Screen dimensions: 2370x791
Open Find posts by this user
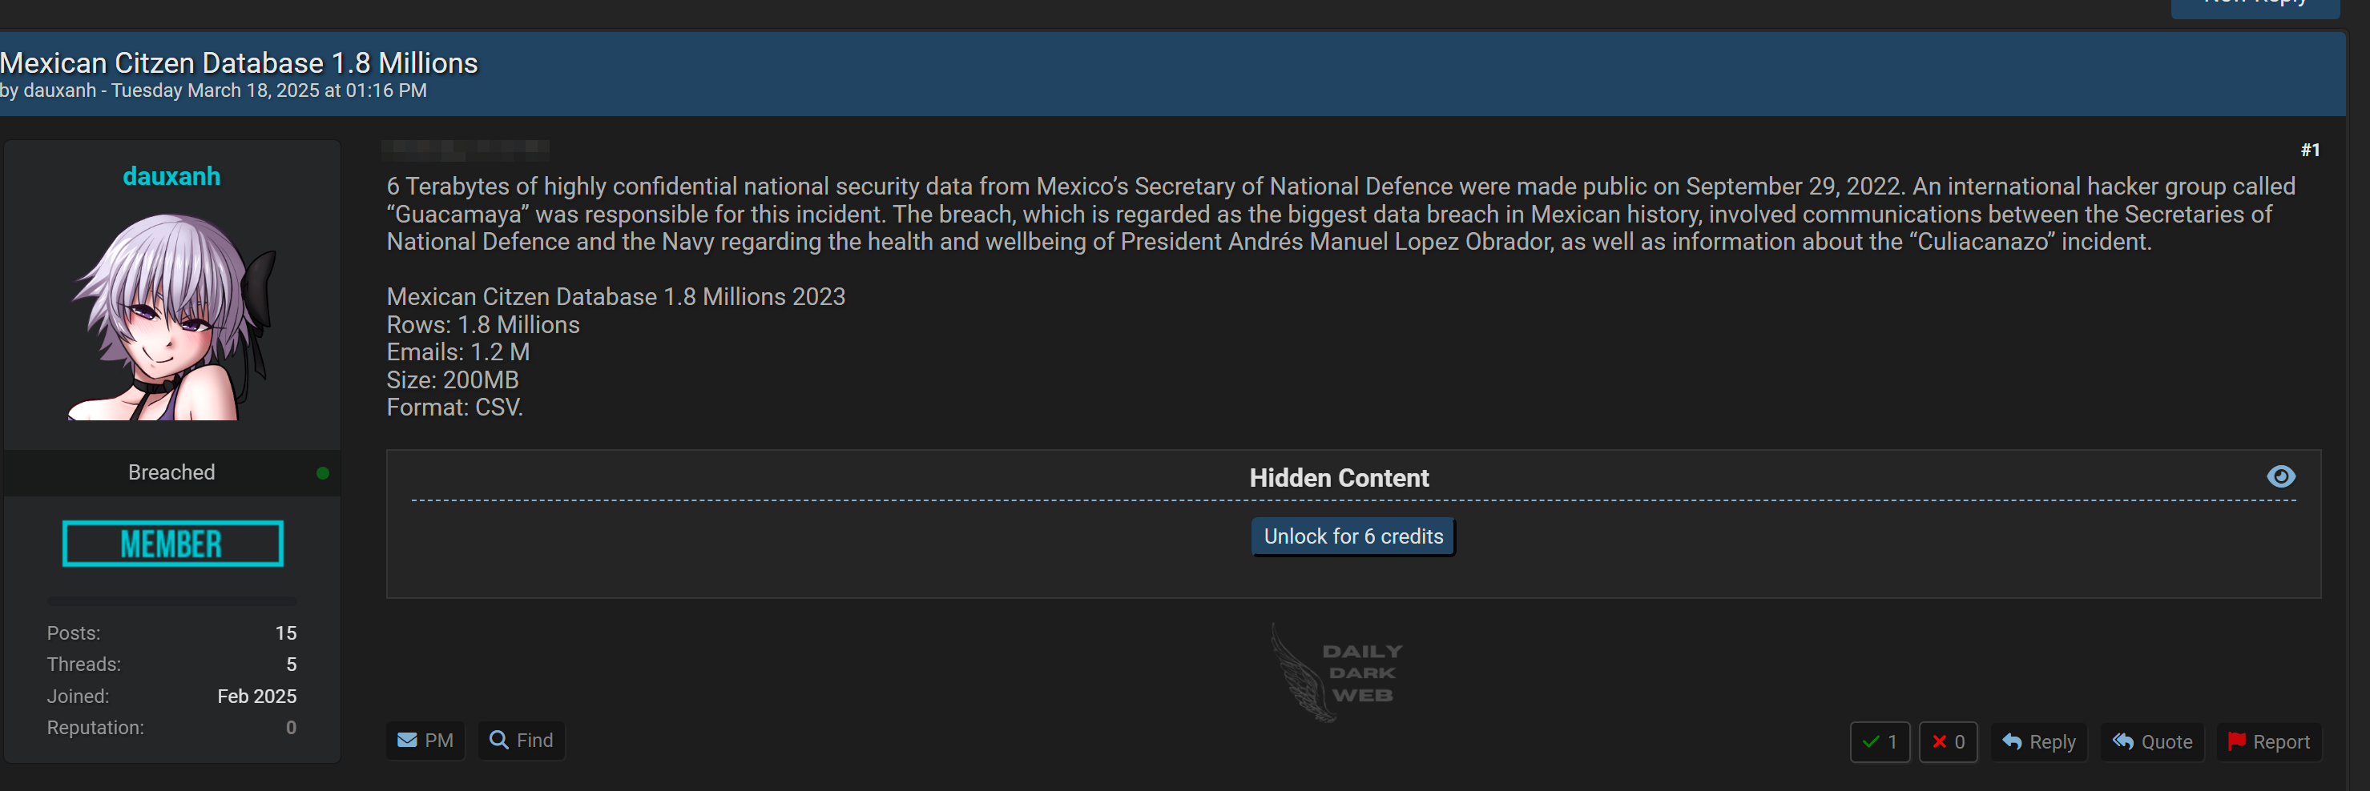pos(521,741)
